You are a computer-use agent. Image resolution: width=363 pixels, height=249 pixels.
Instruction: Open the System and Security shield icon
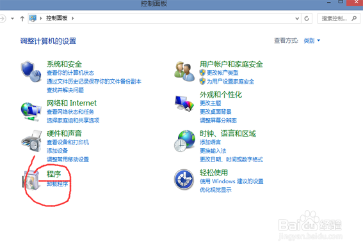[x=31, y=72]
